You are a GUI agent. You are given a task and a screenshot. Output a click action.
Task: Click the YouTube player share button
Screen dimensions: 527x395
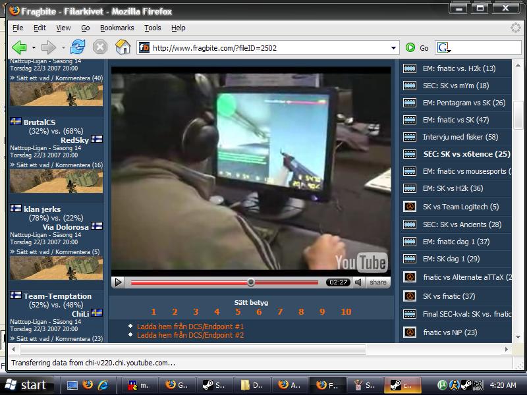(378, 282)
